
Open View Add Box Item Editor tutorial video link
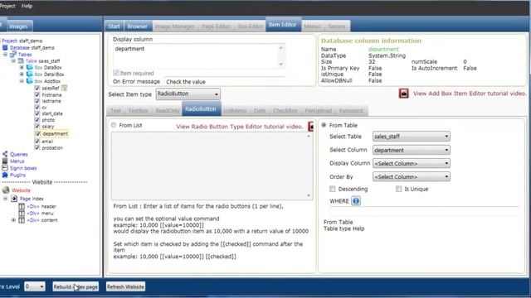pyautogui.click(x=470, y=94)
